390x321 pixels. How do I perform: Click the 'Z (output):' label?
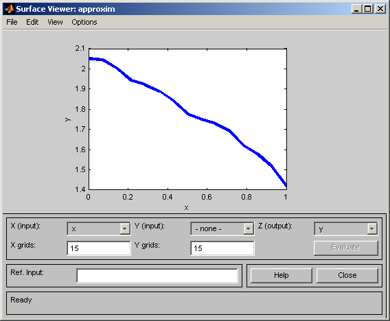click(275, 226)
